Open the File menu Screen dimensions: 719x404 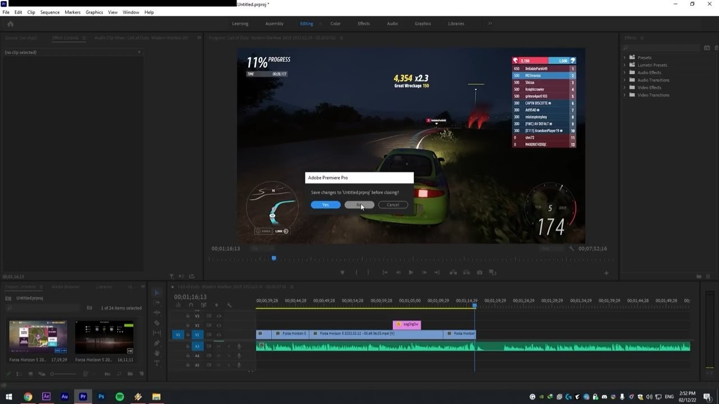(x=6, y=12)
